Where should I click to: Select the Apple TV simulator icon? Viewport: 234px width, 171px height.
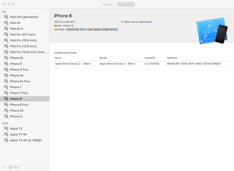click(x=6, y=129)
